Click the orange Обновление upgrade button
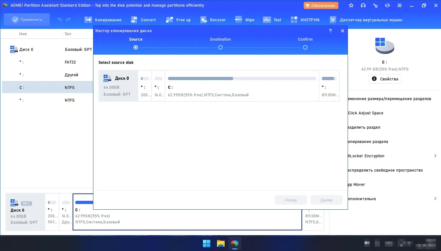Screen dimensions: 441x251 pyautogui.click(x=321, y=5)
